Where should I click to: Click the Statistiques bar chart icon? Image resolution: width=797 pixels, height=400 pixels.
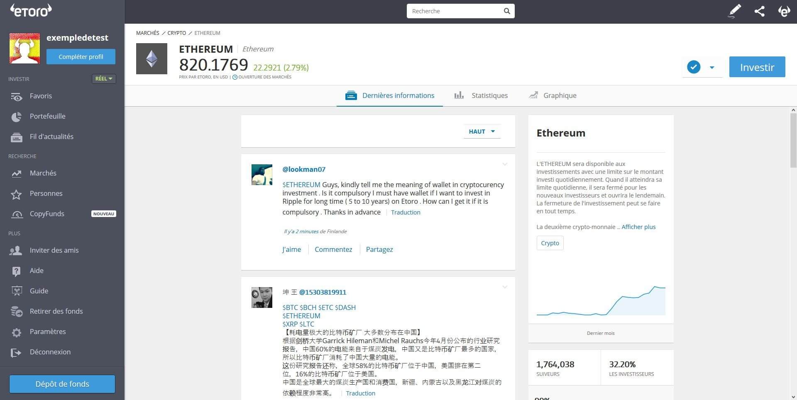click(459, 95)
